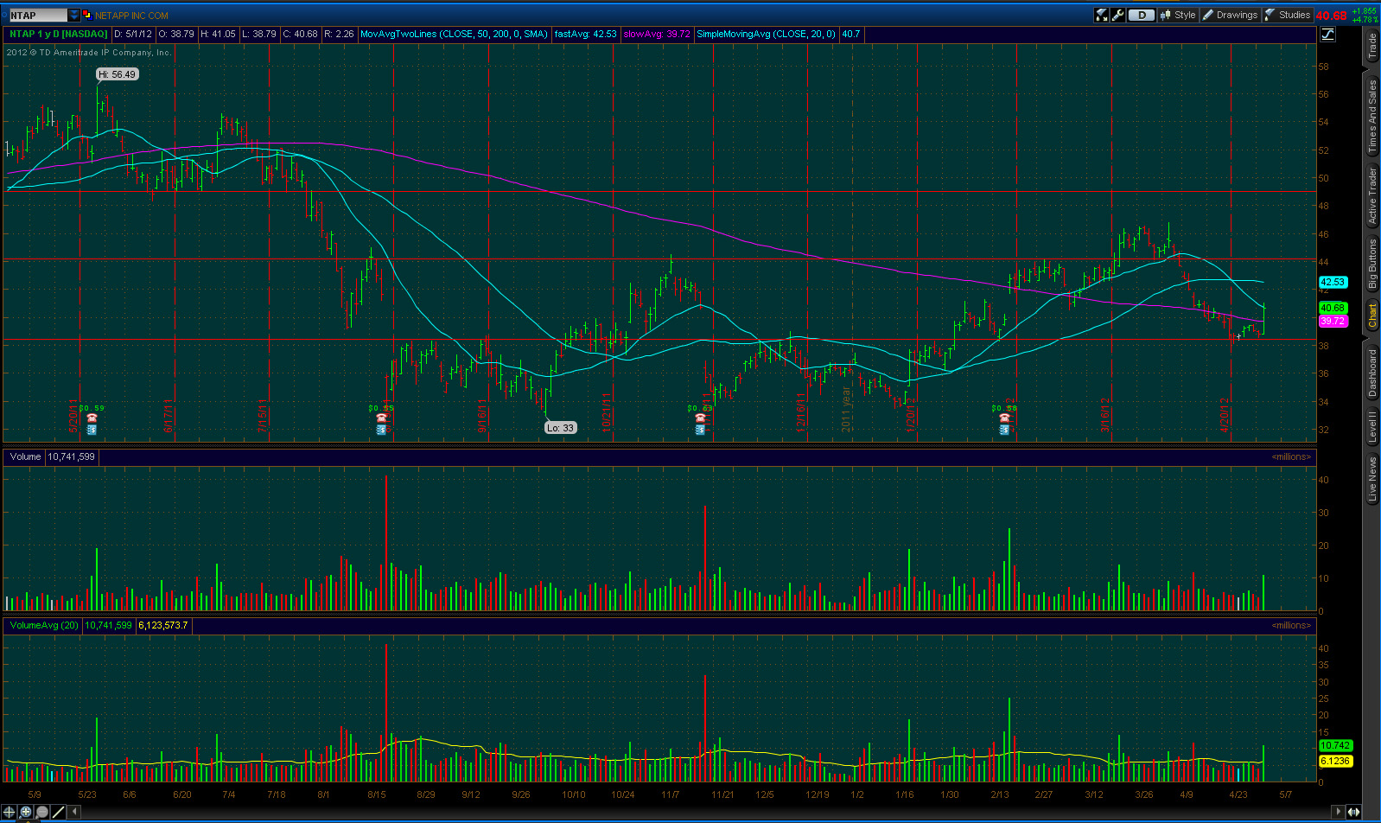Click the 6,123,573.7 average volume value

coord(162,625)
